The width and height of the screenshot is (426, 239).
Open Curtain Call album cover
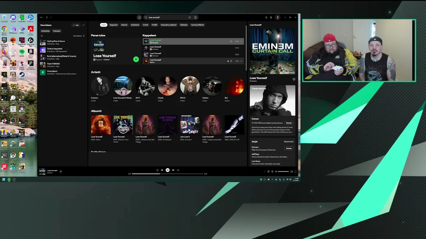[x=273, y=51]
